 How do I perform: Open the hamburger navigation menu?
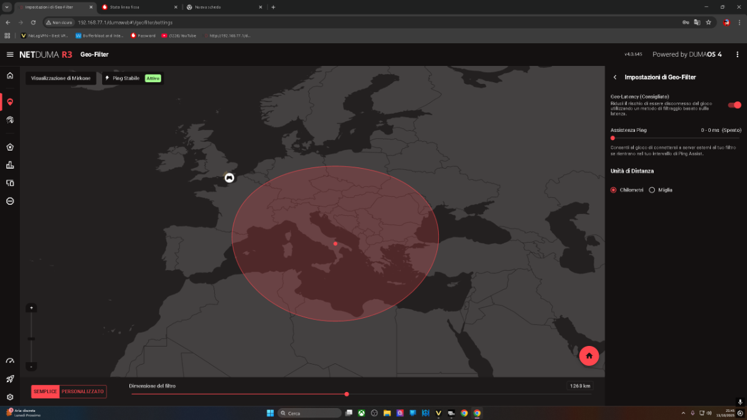(10, 54)
